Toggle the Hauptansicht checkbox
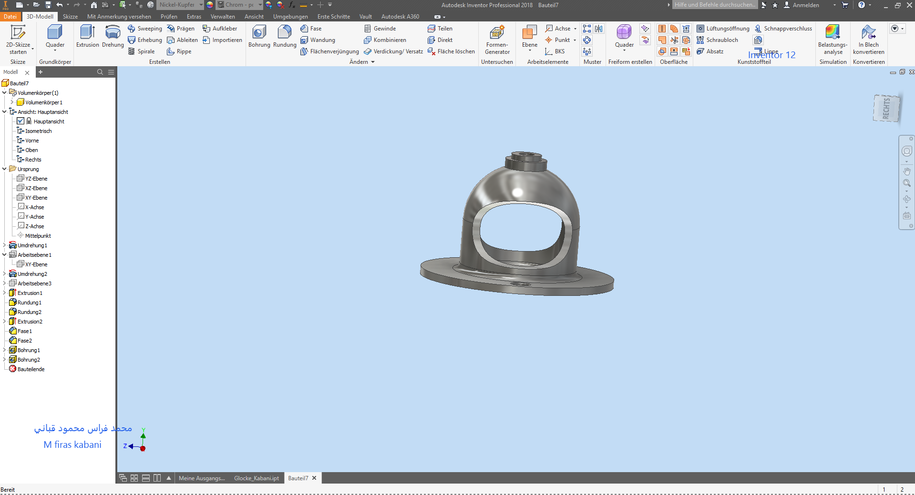Screen dimensions: 915x495 click(x=21, y=121)
